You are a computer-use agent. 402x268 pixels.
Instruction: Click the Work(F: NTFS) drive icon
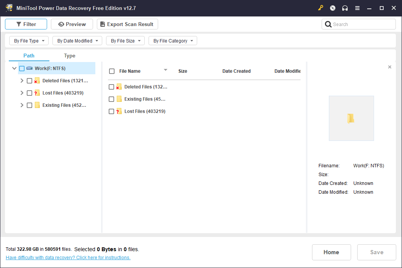point(29,68)
